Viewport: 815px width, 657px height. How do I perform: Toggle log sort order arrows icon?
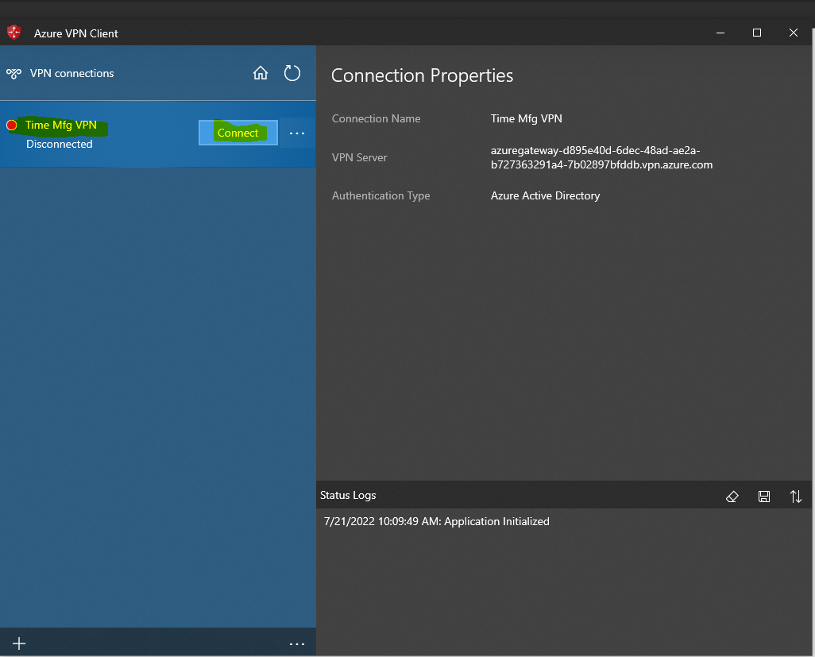pyautogui.click(x=796, y=497)
